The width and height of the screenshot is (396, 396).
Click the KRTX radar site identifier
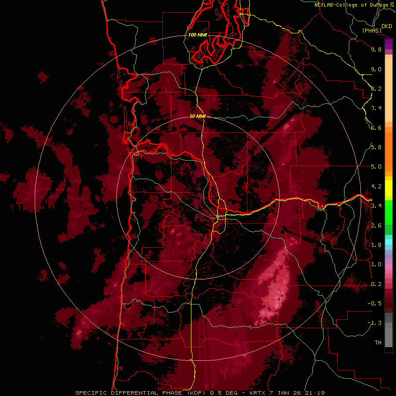coord(258,393)
